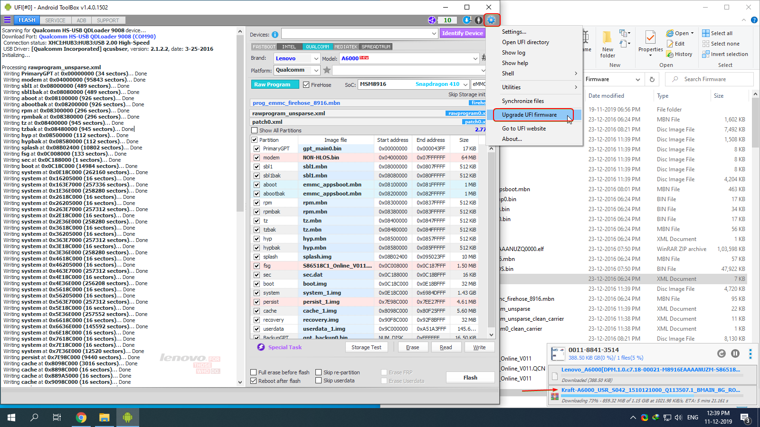Viewport: 760px width, 427px height.
Task: Click the Edit icon in Explorer ribbon
Action: tap(670, 44)
